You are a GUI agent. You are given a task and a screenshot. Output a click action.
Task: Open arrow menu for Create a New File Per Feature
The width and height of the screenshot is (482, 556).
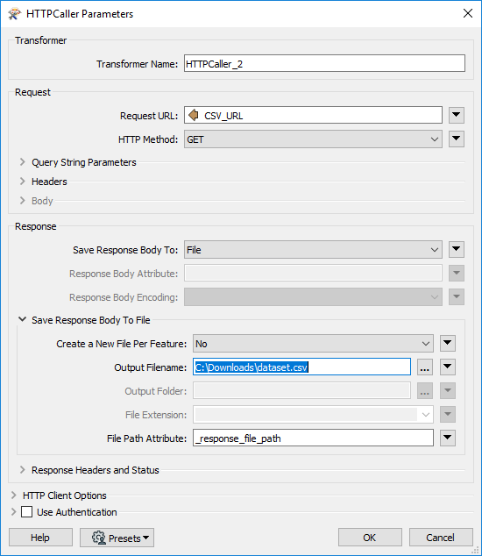pyautogui.click(x=448, y=343)
